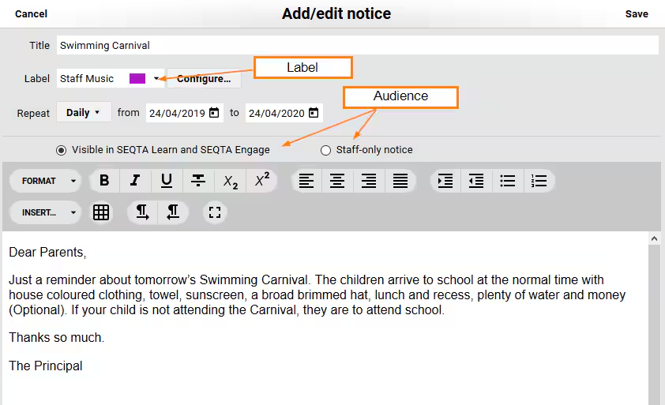This screenshot has height=405, width=665.
Task: Insert a numbered list
Action: click(539, 181)
